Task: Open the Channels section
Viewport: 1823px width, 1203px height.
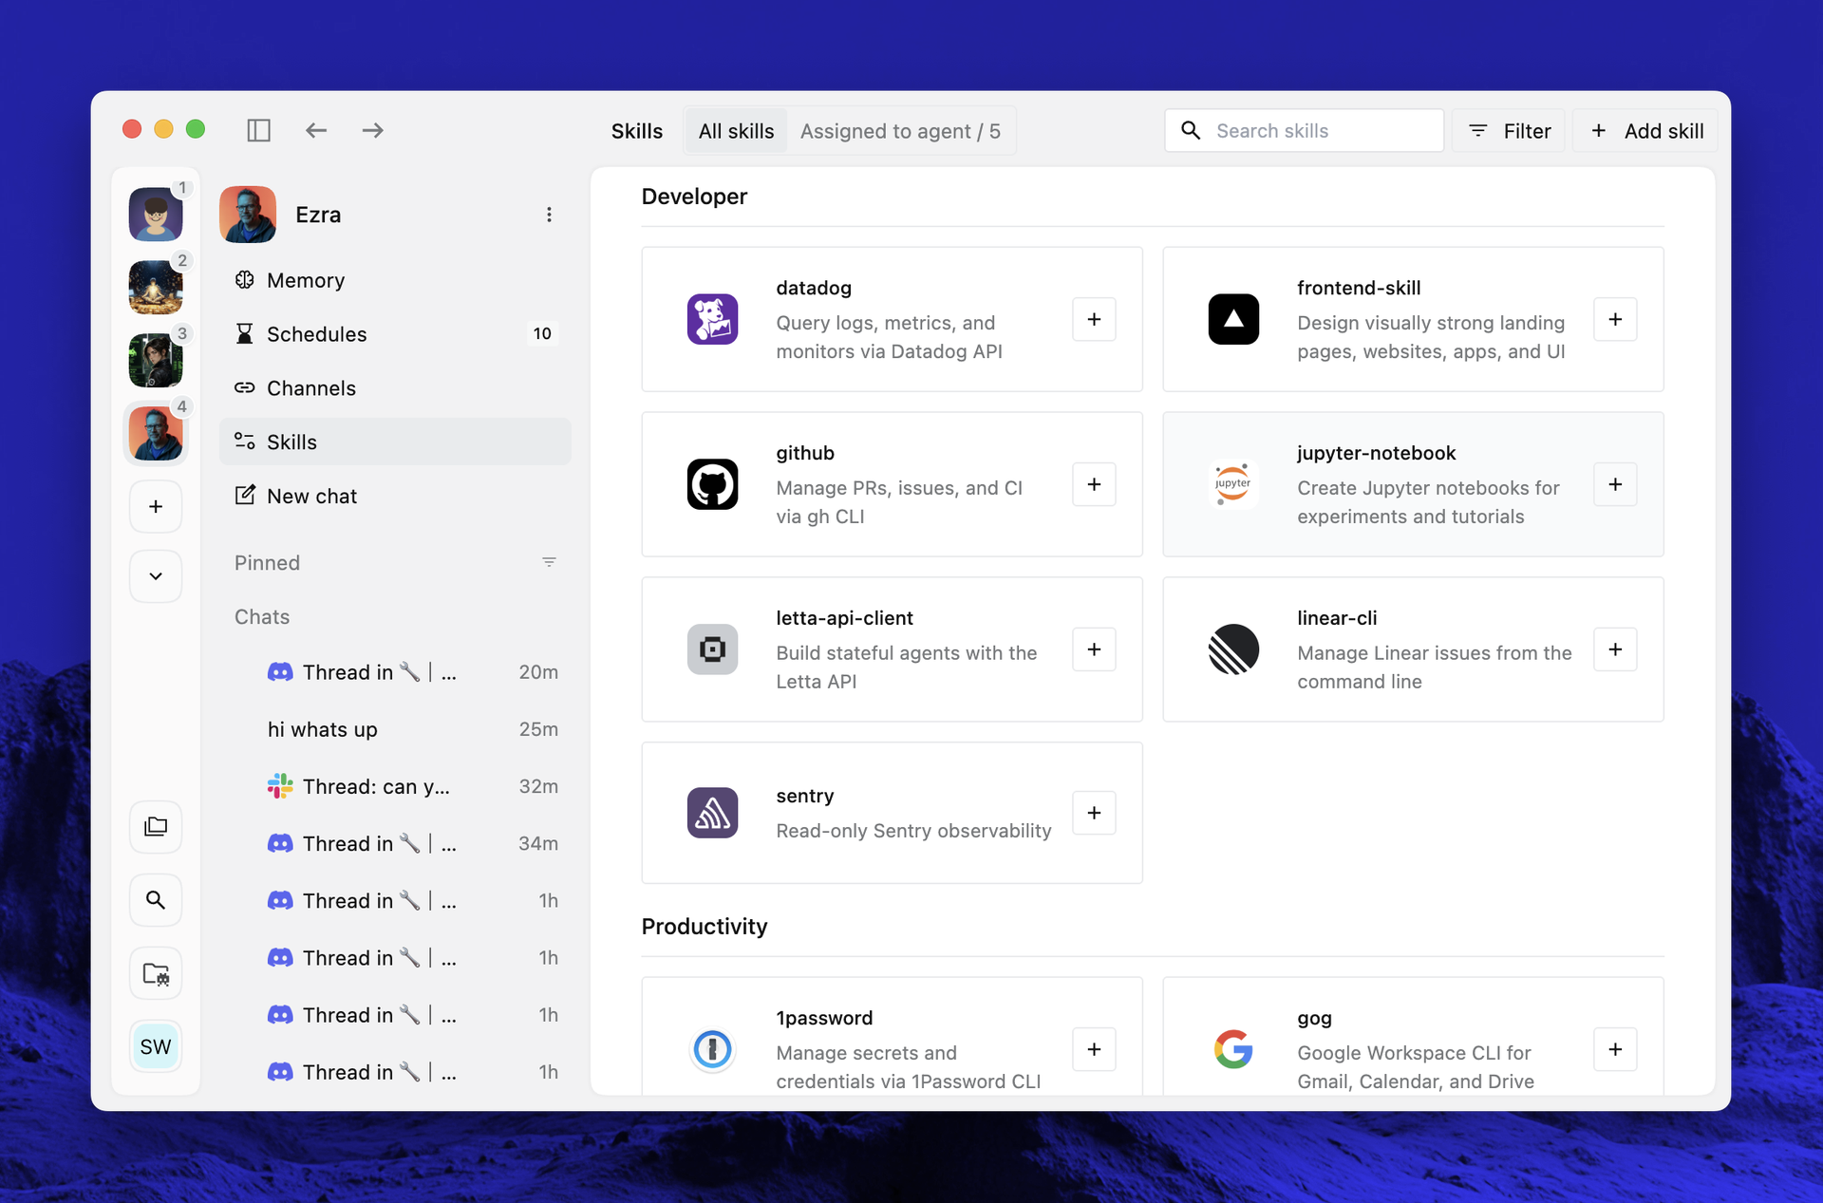Action: [395, 388]
